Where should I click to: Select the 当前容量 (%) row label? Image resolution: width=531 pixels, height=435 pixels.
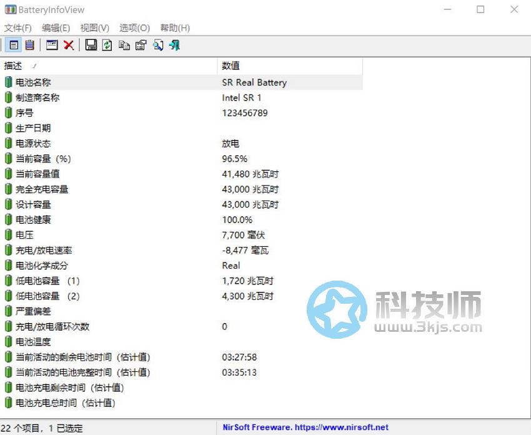tap(43, 159)
